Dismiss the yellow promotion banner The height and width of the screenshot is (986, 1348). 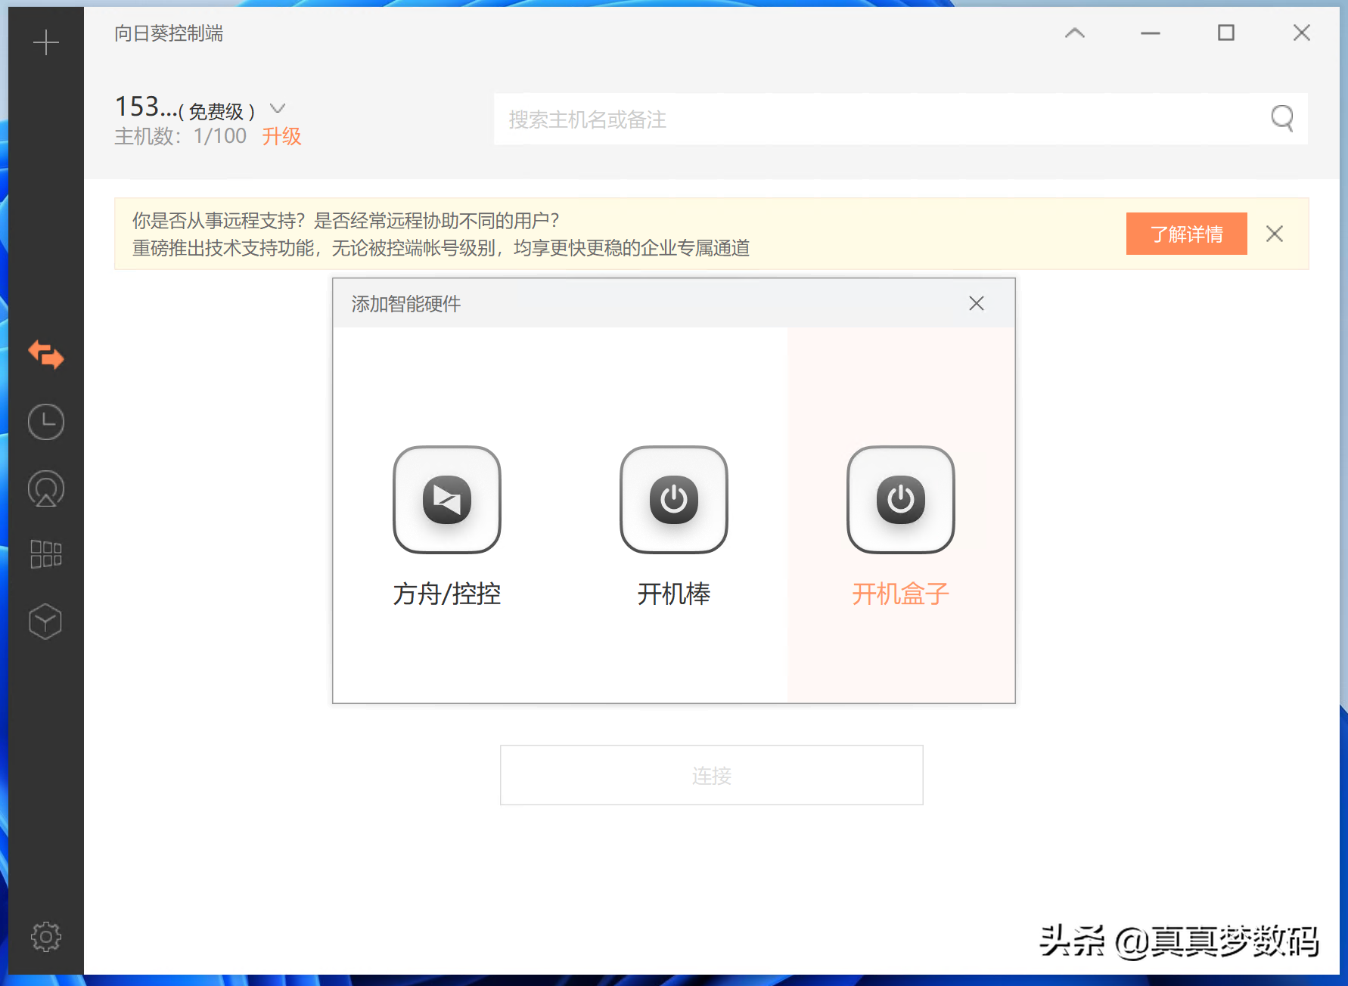(x=1275, y=234)
